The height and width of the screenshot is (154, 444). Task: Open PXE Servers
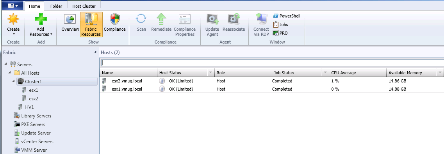(x=33, y=124)
